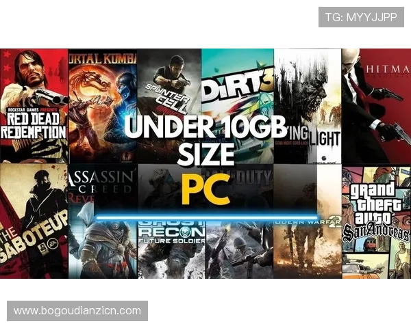Click the UNDER 10GB headline text
Screen dimensions: 411x328
point(205,128)
